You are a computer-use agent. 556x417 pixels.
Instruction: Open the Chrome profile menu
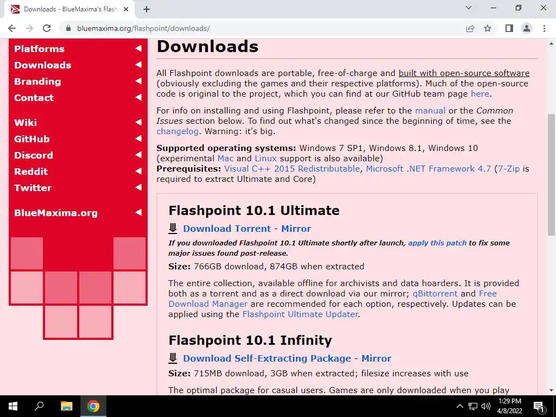click(527, 28)
